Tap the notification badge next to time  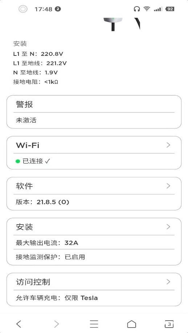click(58, 9)
